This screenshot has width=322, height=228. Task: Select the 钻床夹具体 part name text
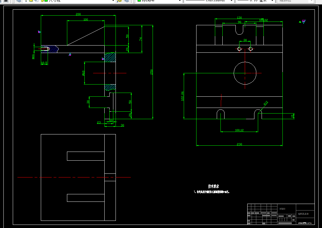tap(303, 214)
